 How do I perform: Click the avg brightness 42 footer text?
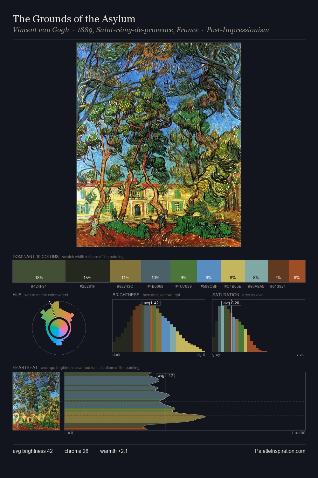point(33,451)
